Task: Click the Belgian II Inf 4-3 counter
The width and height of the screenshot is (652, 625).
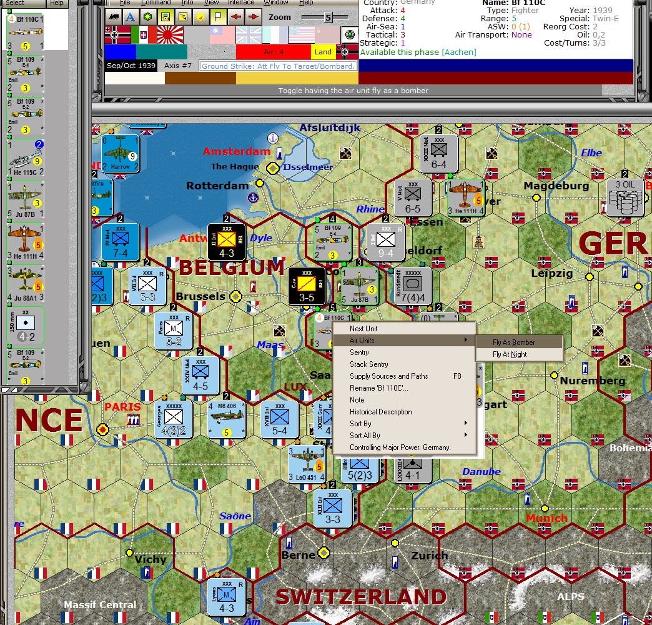Action: [x=227, y=242]
